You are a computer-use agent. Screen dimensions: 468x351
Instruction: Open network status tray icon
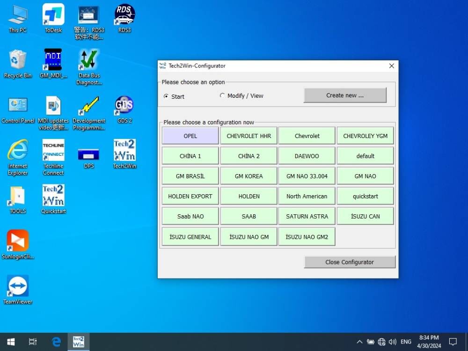(x=381, y=342)
